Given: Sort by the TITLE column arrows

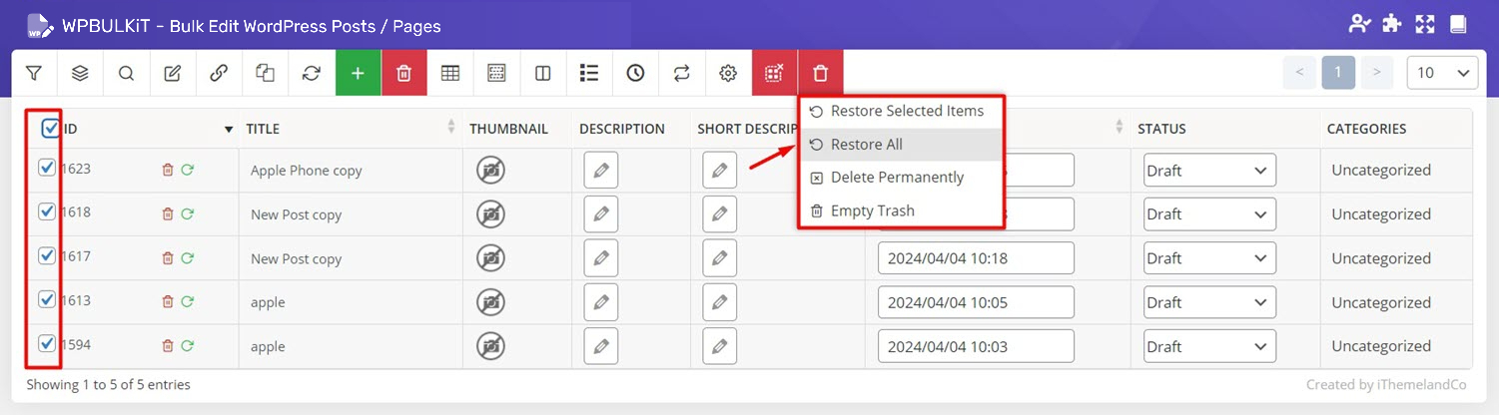Looking at the screenshot, I should pos(451,129).
